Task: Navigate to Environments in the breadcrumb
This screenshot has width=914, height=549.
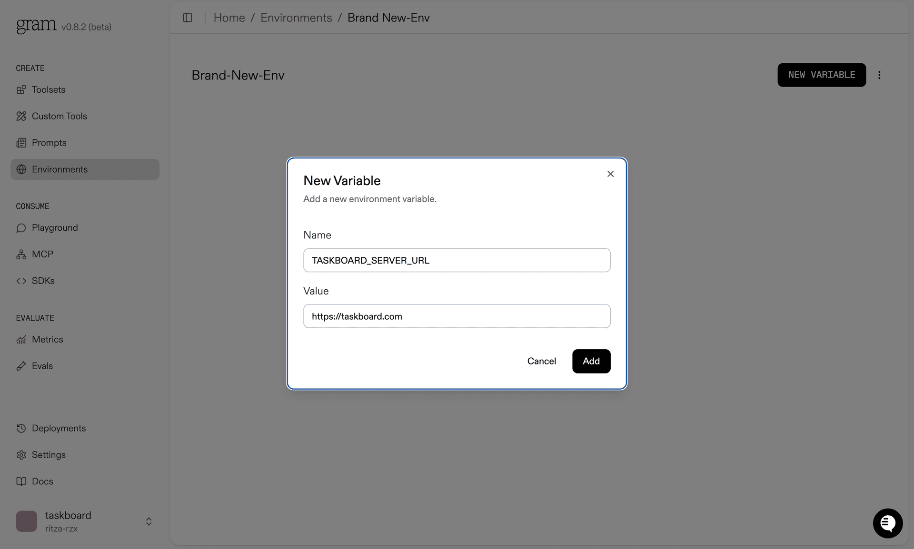Action: (296, 18)
